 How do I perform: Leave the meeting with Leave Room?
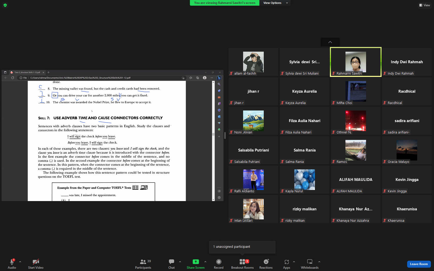[419, 264]
